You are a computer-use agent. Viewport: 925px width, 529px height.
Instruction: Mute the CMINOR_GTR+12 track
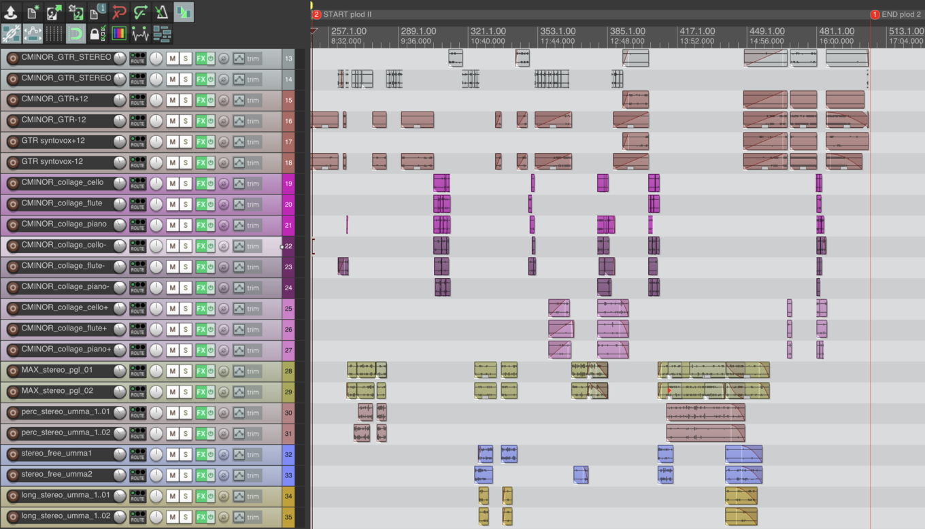pyautogui.click(x=172, y=100)
